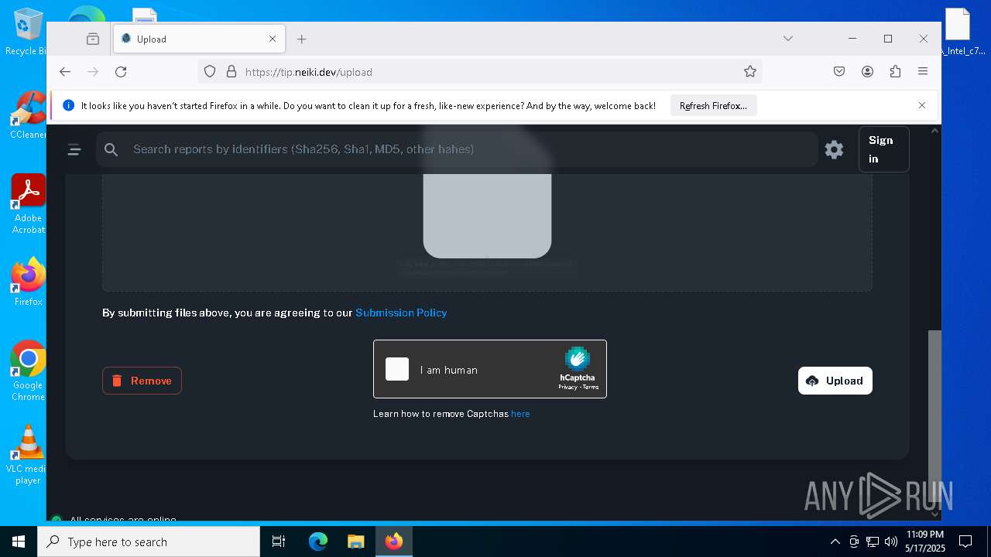Select the Upload browser tab
The height and width of the screenshot is (557, 991).
pyautogui.click(x=200, y=39)
